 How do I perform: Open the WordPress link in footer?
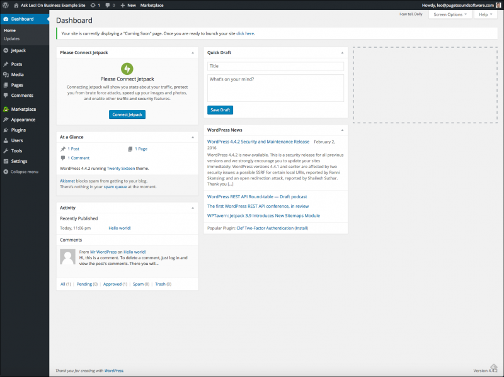click(114, 371)
